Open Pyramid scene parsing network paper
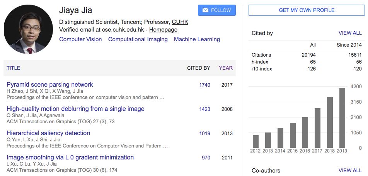This screenshot has height=176, width=368. tap(50, 85)
